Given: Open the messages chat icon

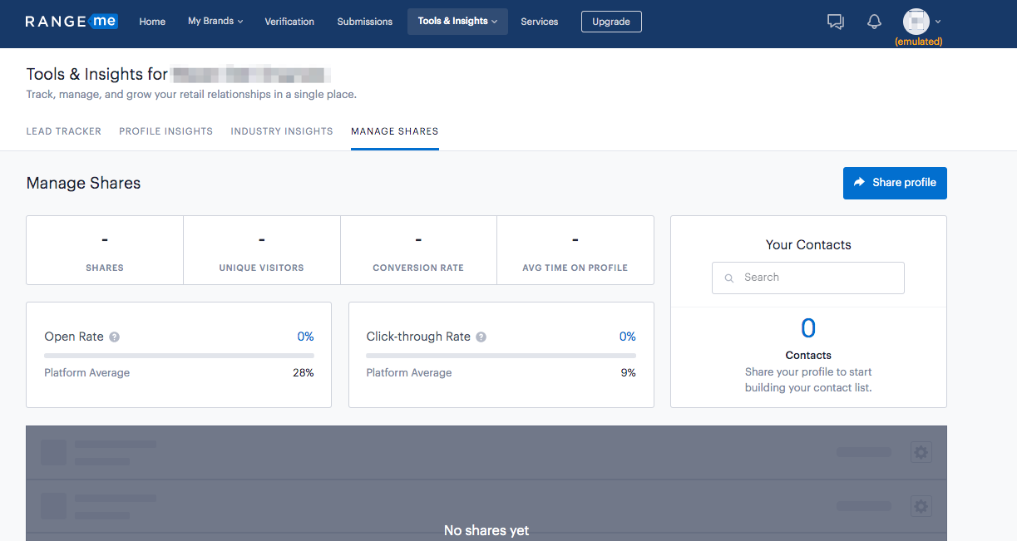Looking at the screenshot, I should [x=835, y=22].
